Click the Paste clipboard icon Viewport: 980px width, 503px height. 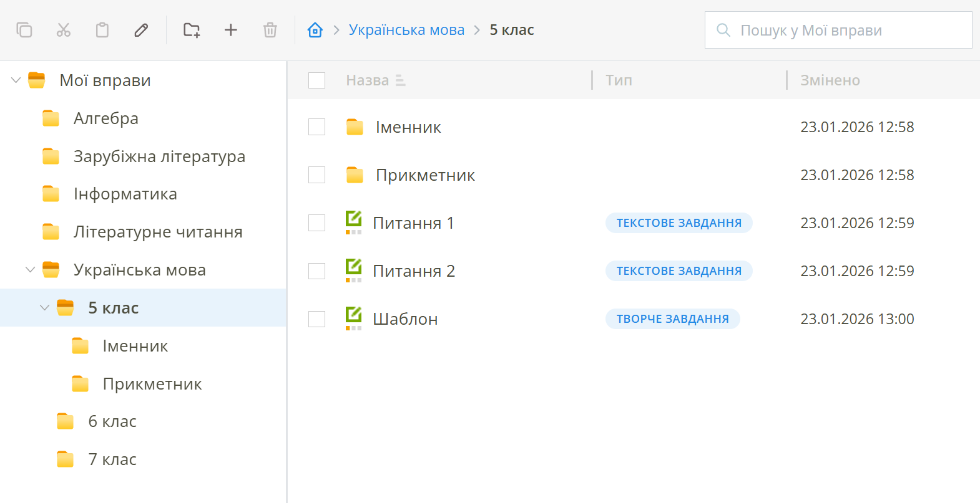[102, 30]
